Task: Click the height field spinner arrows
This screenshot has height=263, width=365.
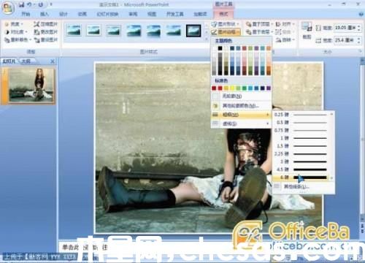Action: [359, 28]
